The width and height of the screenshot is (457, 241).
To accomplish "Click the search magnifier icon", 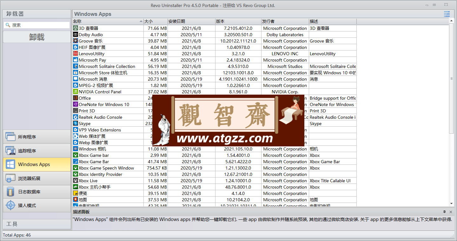I will [x=8, y=25].
